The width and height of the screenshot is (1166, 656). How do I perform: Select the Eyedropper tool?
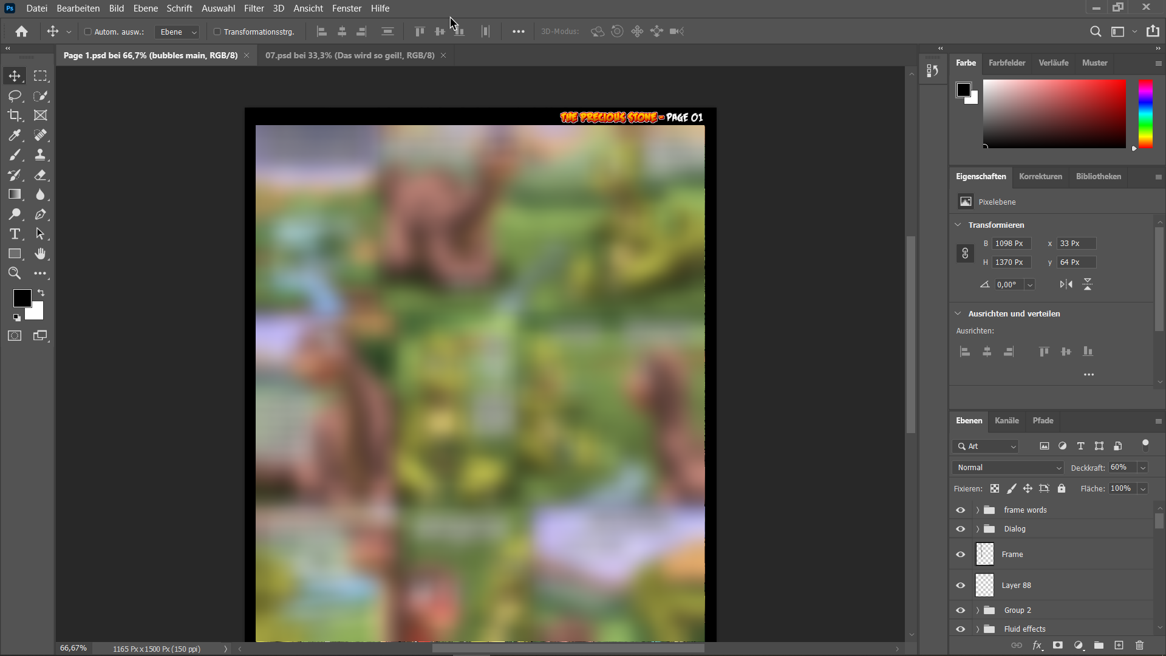pyautogui.click(x=15, y=135)
